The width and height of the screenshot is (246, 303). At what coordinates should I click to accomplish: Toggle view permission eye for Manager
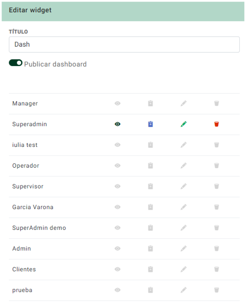click(118, 104)
